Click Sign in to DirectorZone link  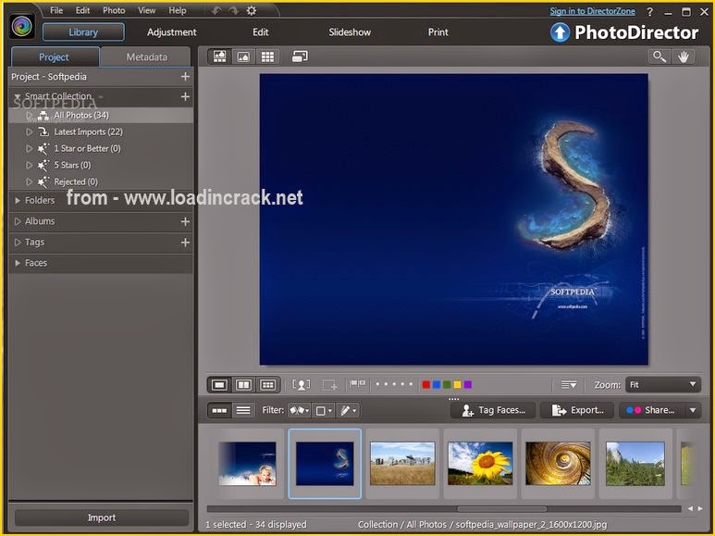coord(592,11)
